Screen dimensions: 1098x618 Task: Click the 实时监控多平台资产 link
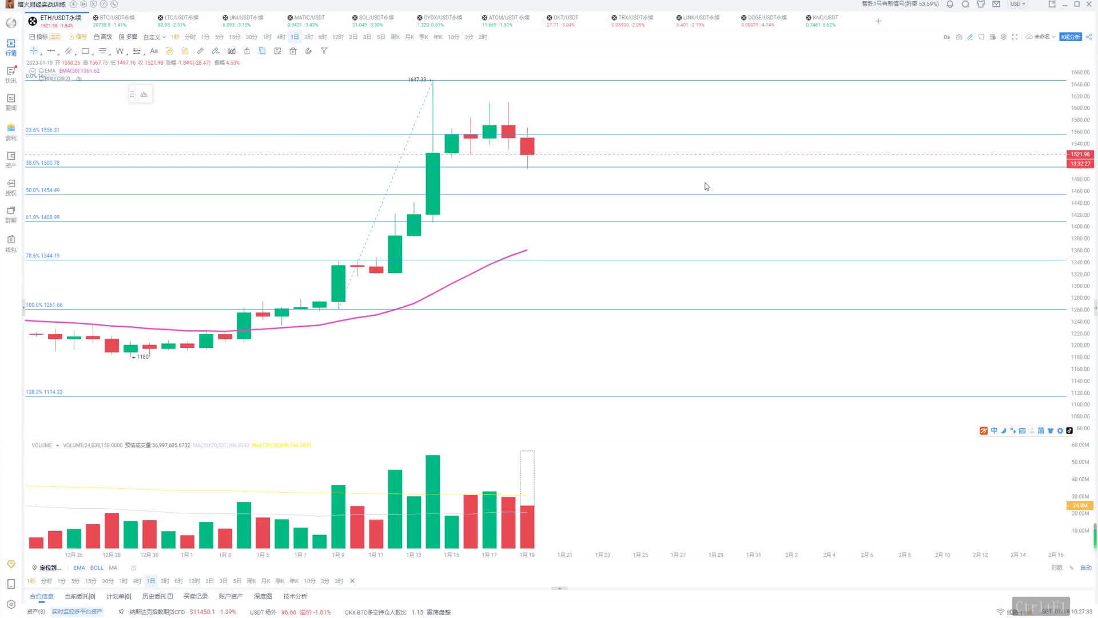point(77,612)
